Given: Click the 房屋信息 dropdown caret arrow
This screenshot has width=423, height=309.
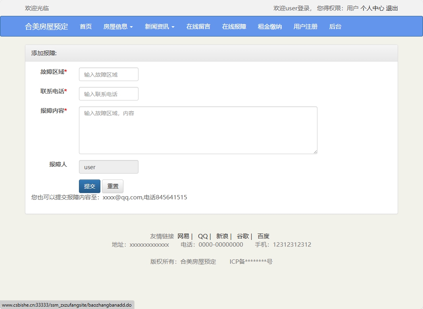Looking at the screenshot, I should point(132,26).
